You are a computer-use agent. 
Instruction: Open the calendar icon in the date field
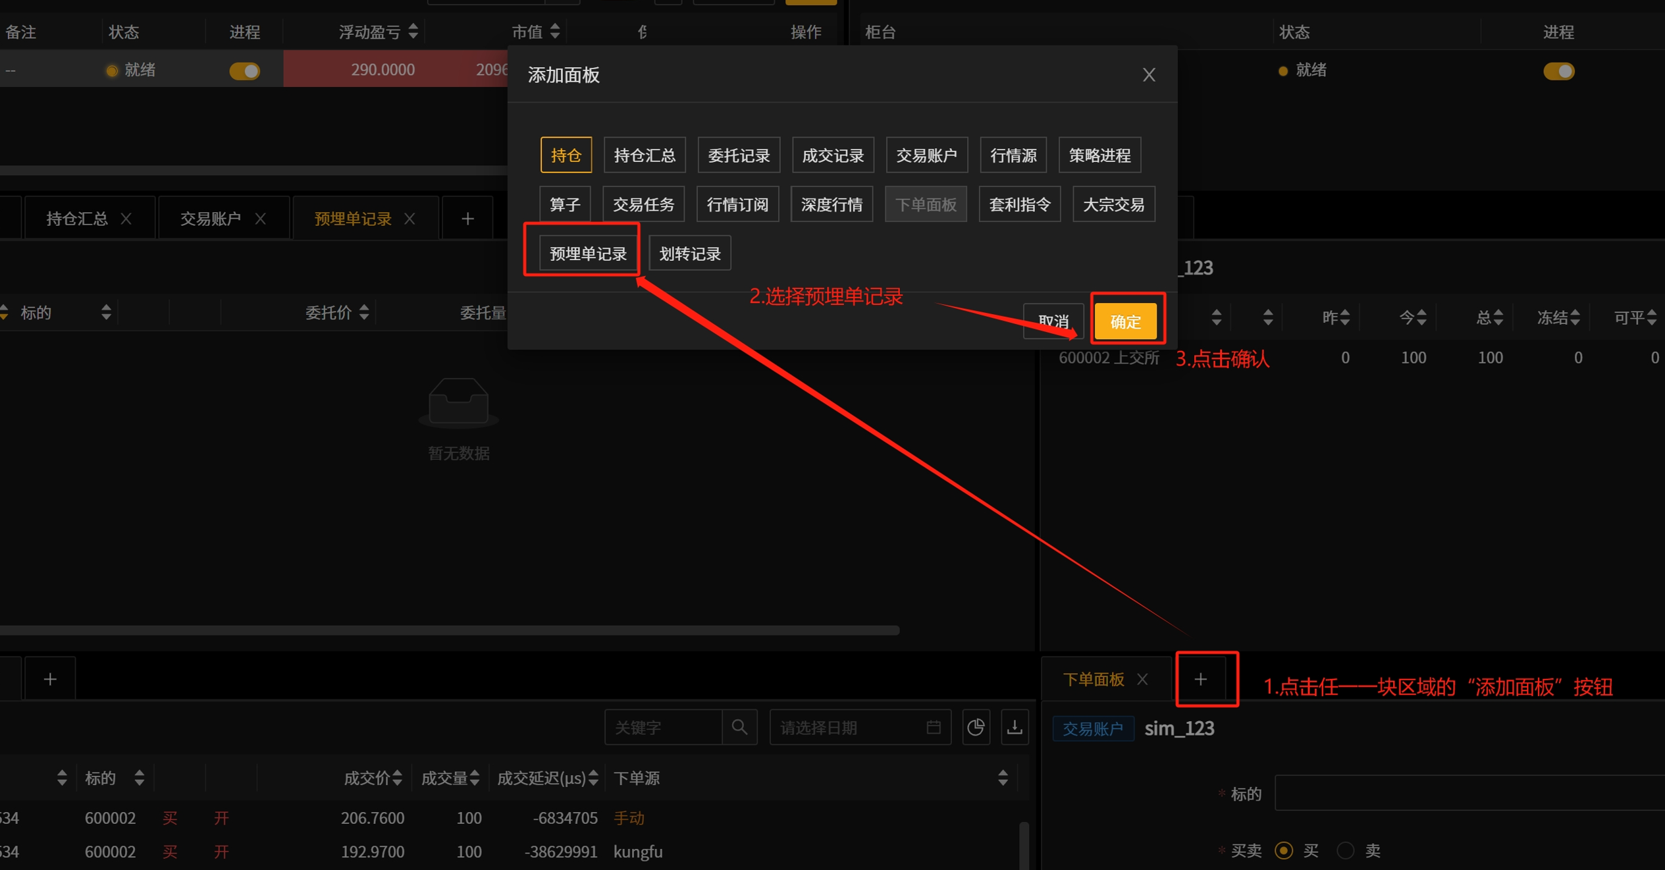[933, 726]
